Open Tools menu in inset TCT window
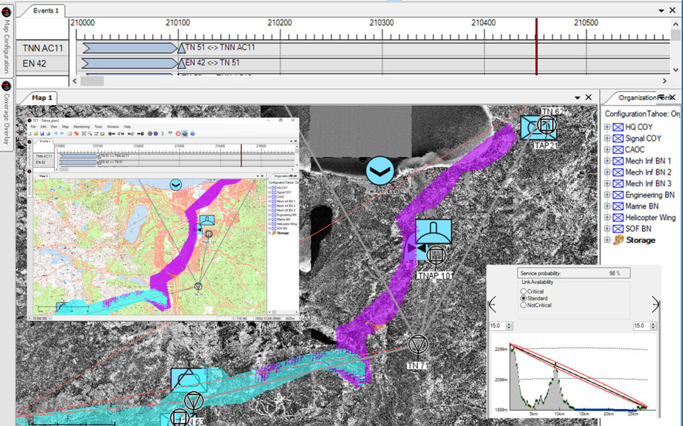This screenshot has height=426, width=683. [99, 126]
